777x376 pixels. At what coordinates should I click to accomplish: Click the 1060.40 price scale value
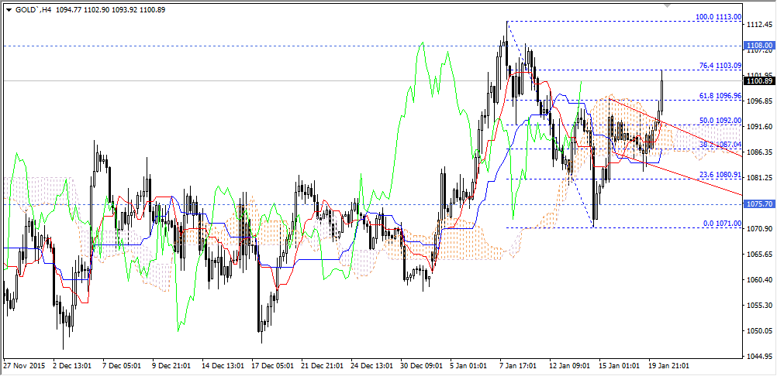[x=760, y=279]
